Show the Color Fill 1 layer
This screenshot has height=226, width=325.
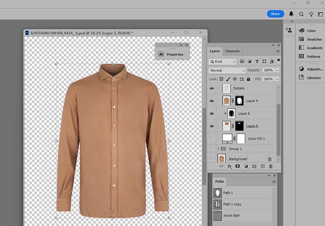(x=211, y=139)
